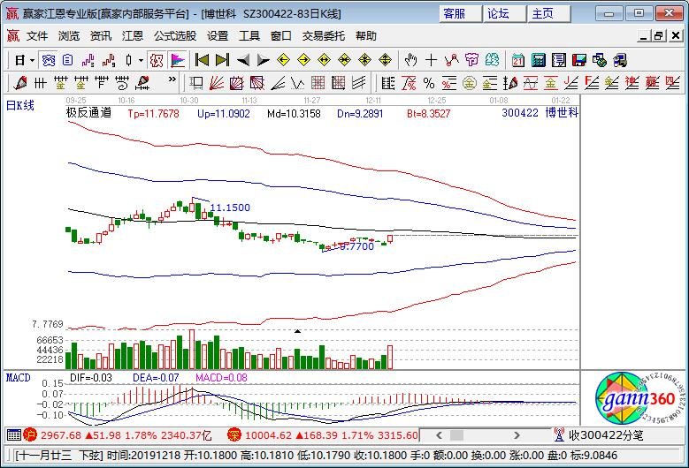Select the candlestick chart style icon

point(128,60)
